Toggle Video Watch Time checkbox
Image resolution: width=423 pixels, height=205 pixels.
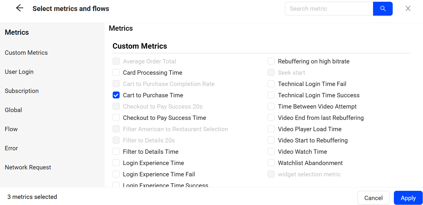[271, 152]
